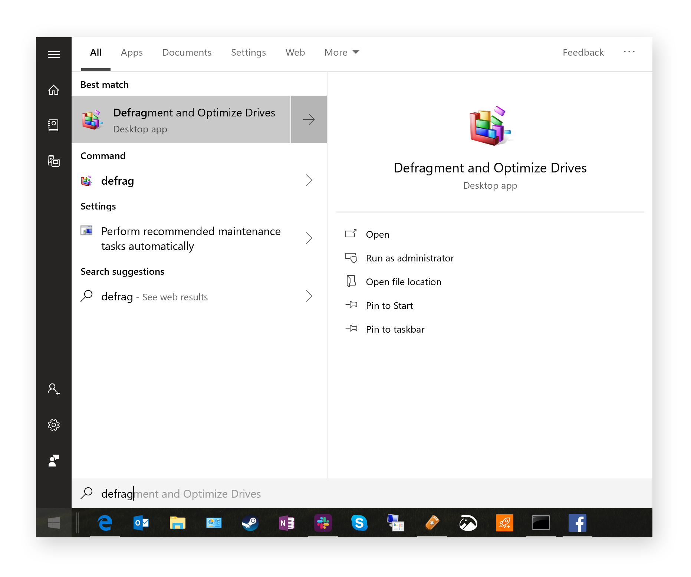Screen dimensions: 691x577
Task: Choose Run as administrator
Action: click(x=410, y=258)
